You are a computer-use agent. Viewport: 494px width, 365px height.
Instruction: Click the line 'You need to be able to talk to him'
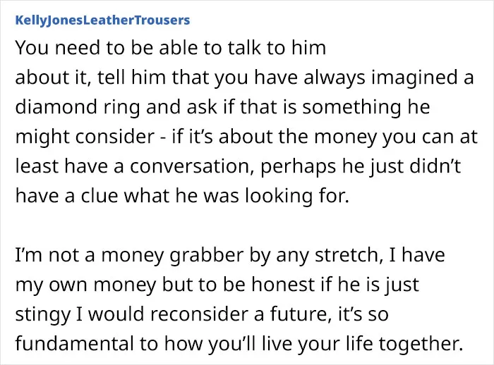coord(171,48)
